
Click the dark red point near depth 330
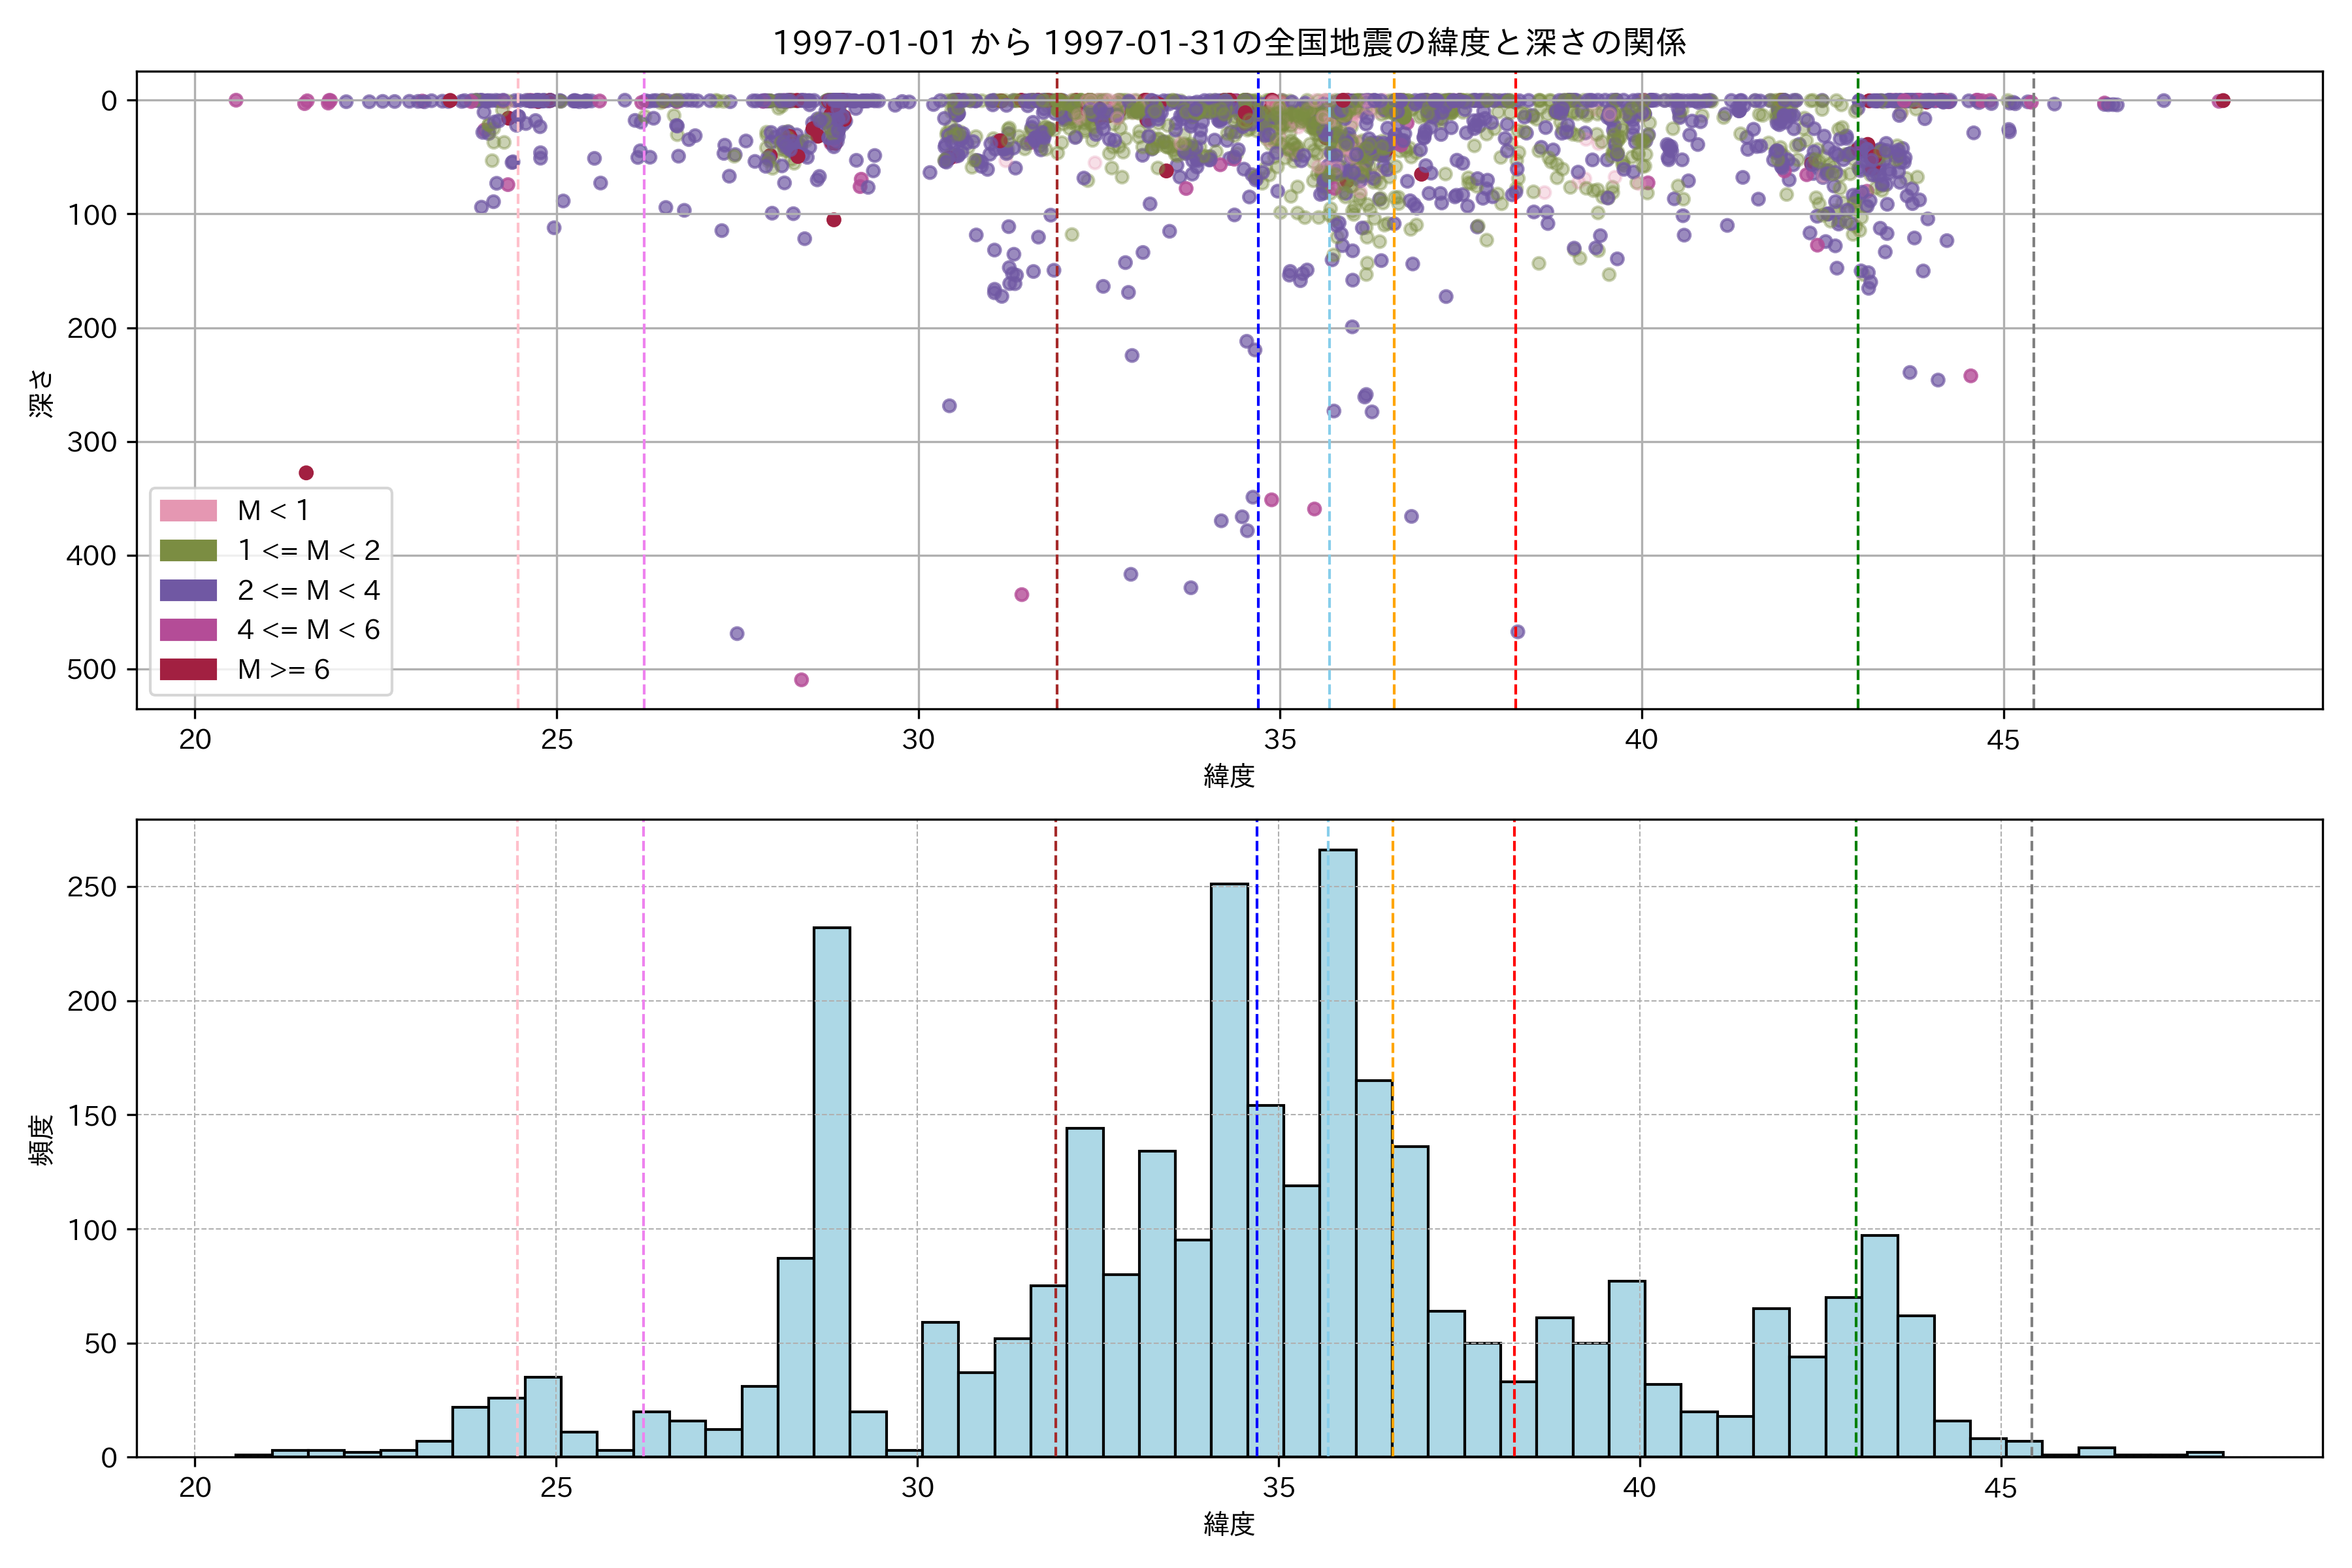pos(306,473)
